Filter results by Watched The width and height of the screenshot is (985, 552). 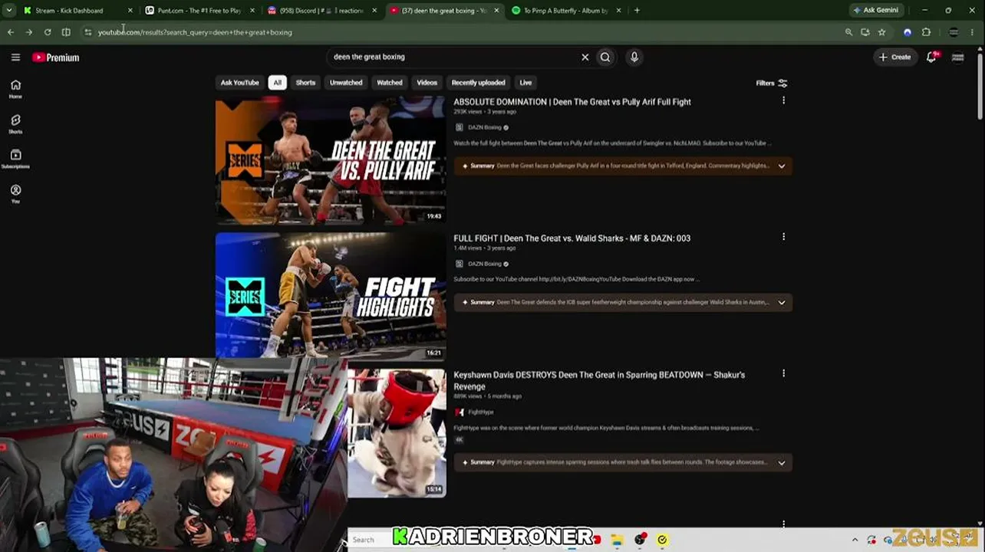point(390,83)
